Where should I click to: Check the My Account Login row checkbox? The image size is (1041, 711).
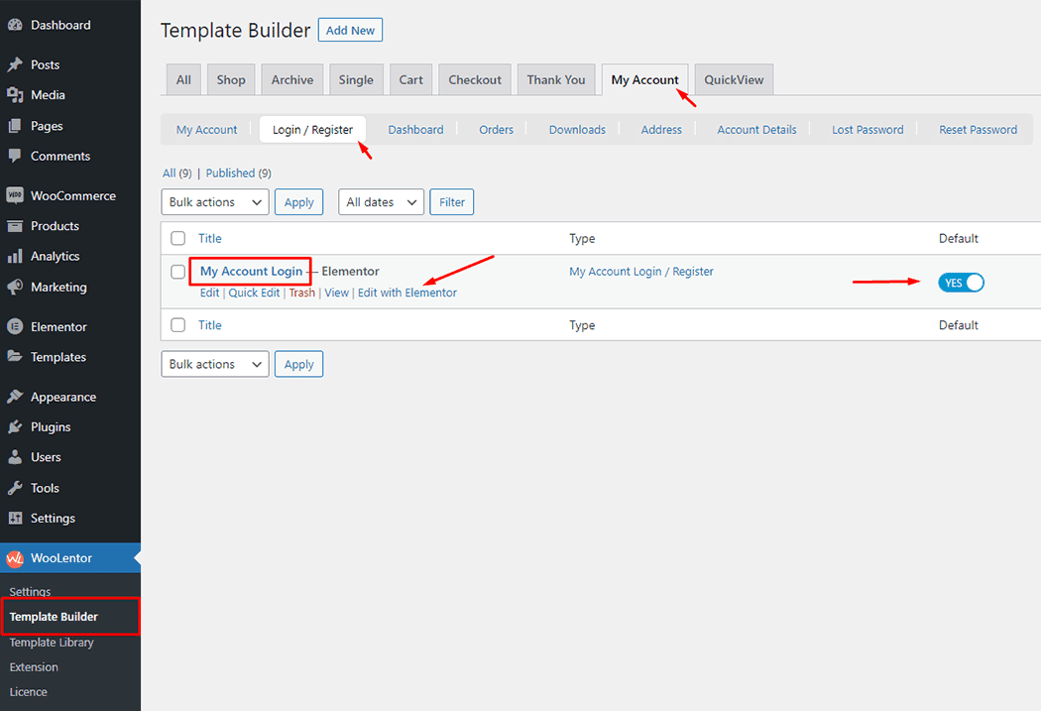(x=178, y=272)
